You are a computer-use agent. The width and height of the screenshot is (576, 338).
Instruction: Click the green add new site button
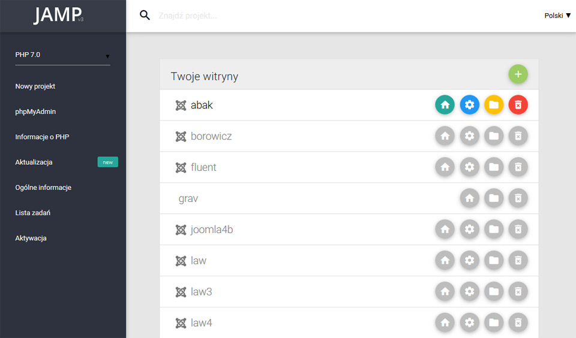(x=518, y=74)
